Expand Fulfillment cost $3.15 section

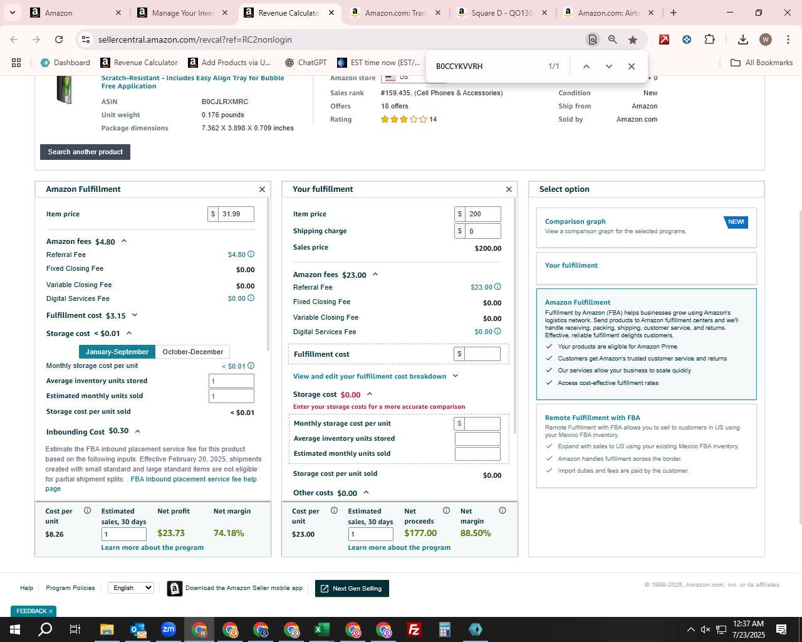(135, 315)
